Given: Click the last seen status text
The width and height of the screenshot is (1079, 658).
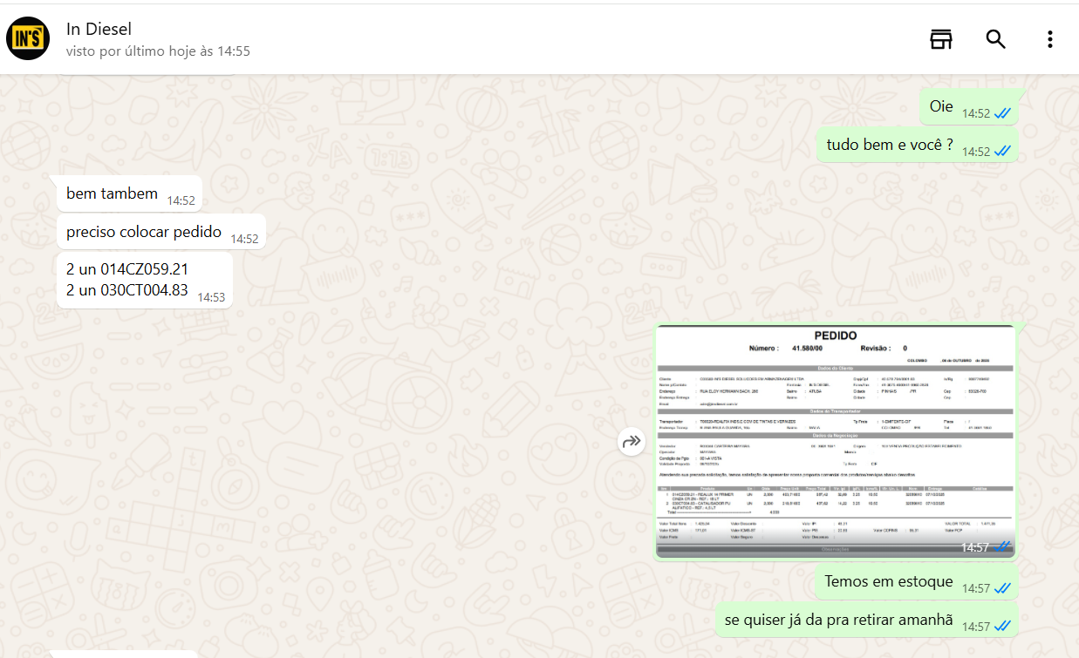Looking at the screenshot, I should (x=158, y=51).
